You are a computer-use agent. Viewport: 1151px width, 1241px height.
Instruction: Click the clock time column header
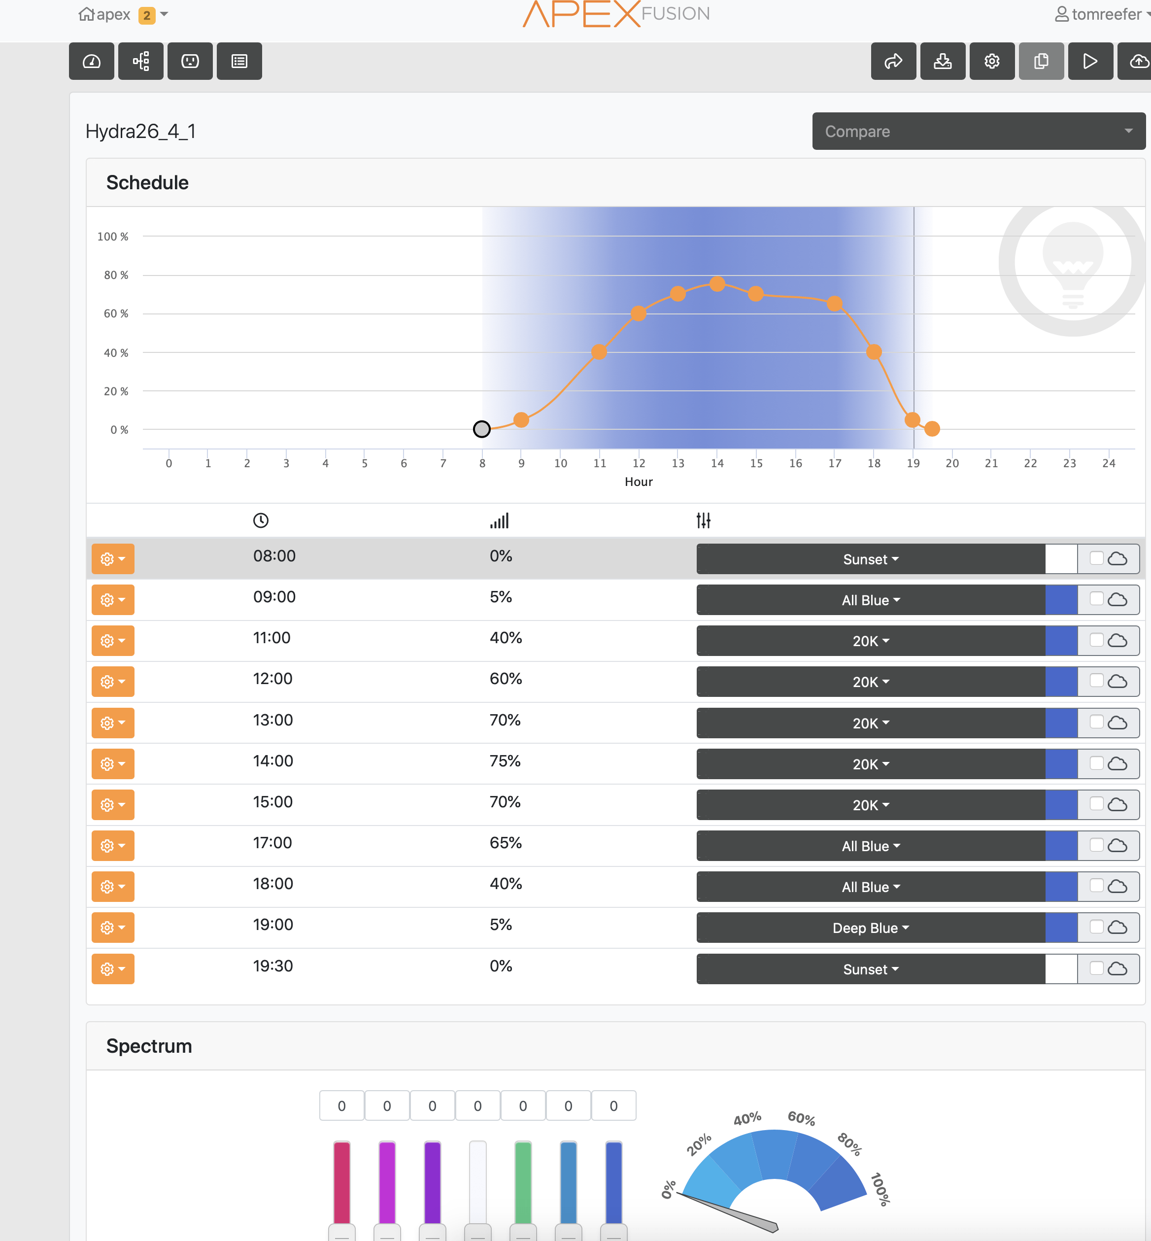point(260,520)
